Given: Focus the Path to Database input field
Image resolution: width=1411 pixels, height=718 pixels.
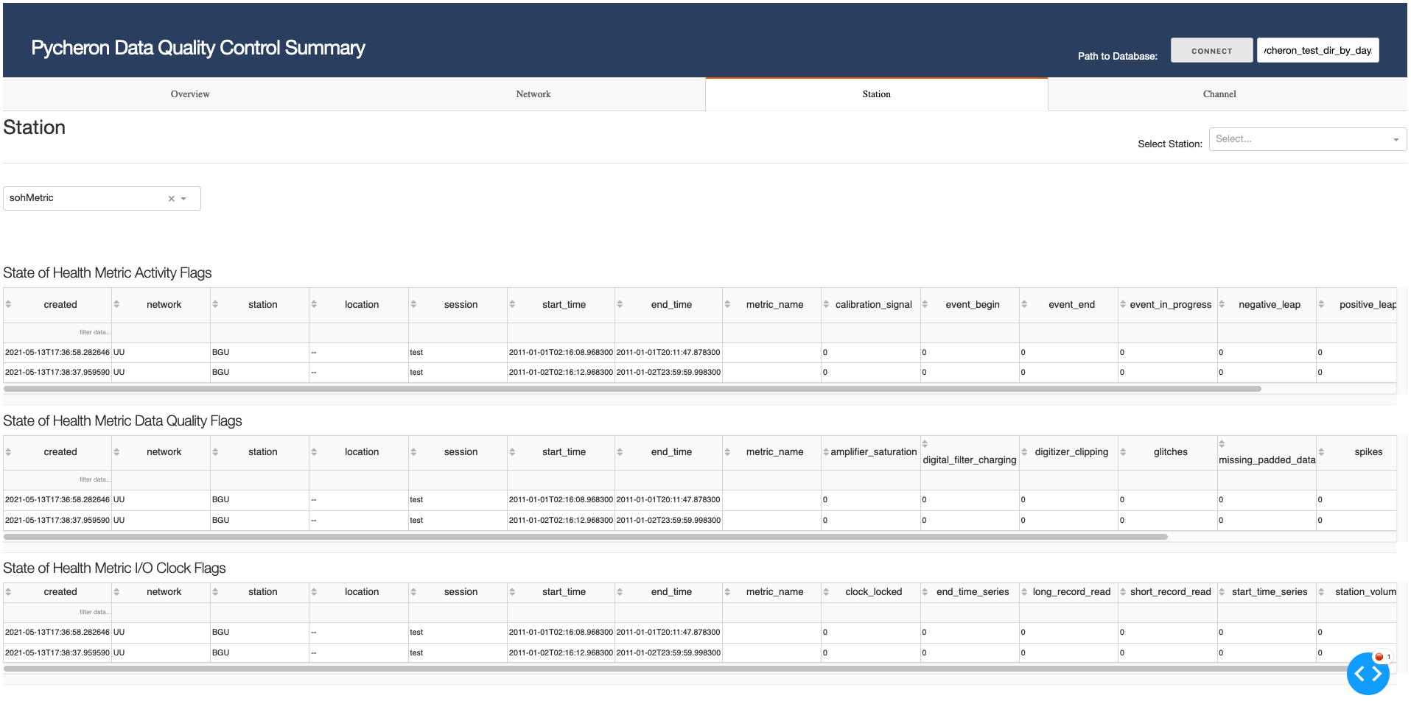Looking at the screenshot, I should click(1317, 51).
